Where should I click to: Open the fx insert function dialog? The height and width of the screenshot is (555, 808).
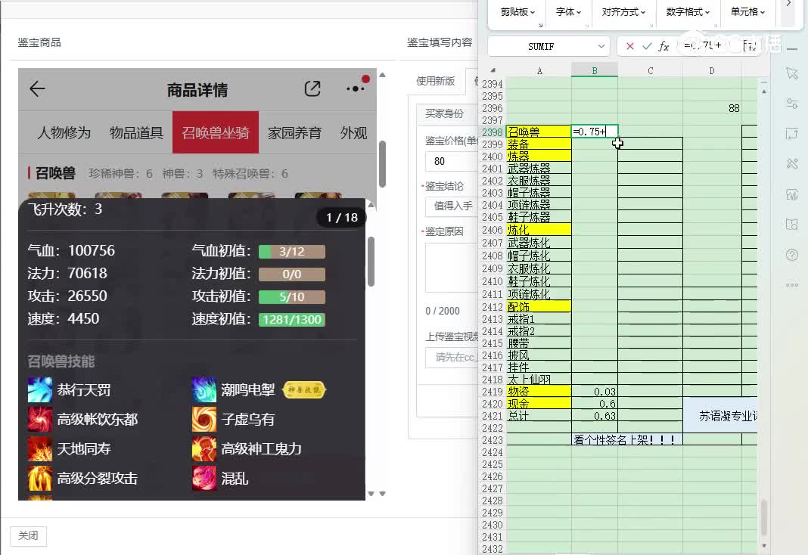pos(663,46)
